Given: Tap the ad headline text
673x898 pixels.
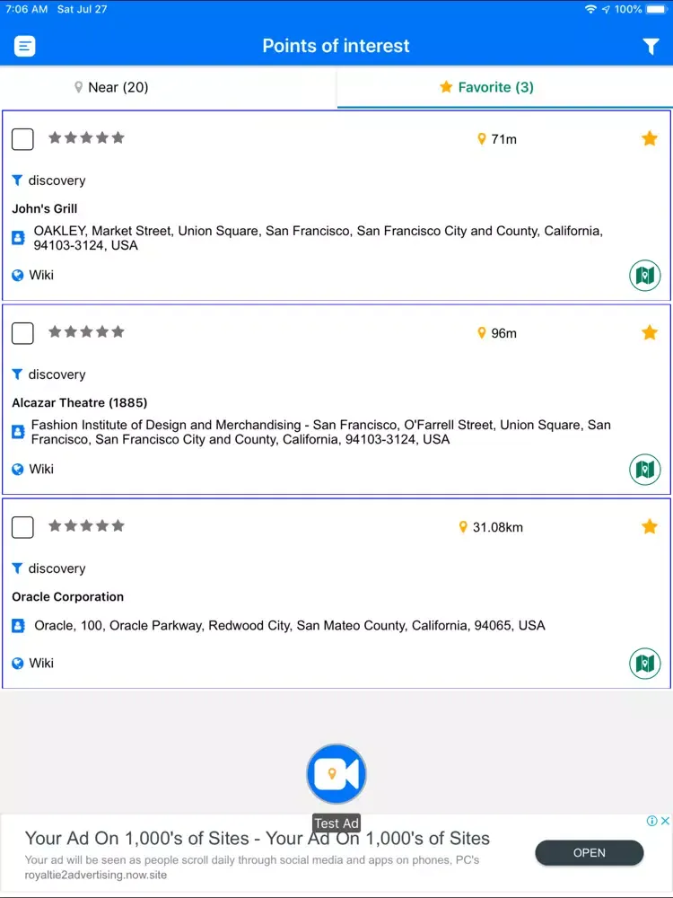Looking at the screenshot, I should coord(258,839).
